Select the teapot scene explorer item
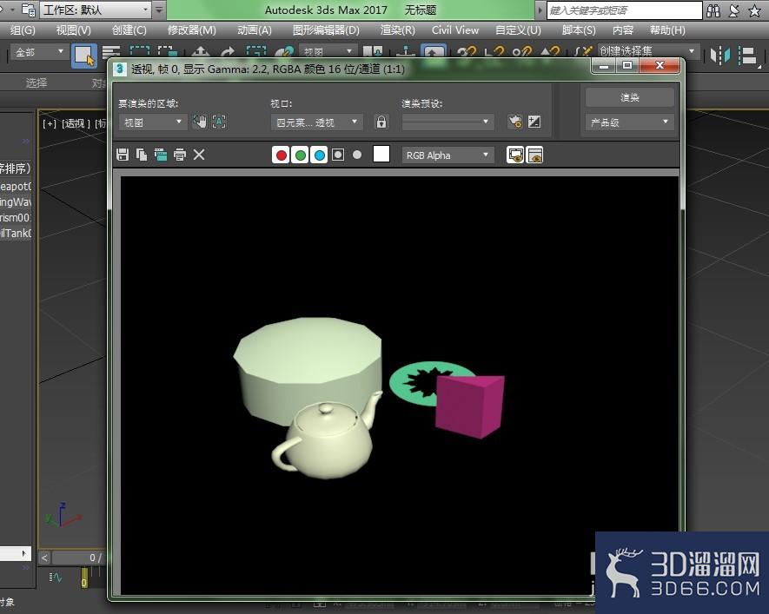Screen dimensions: 769x614 16,186
